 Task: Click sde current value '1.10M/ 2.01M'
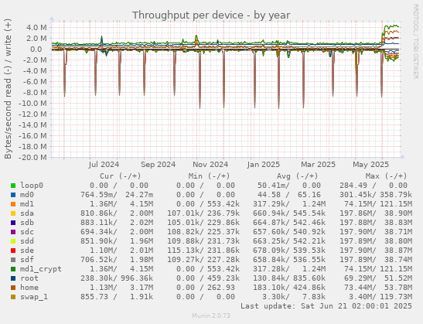point(121,250)
